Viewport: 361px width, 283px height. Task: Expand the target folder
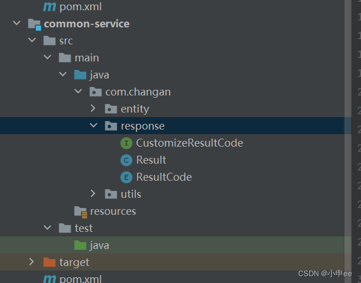[x=32, y=262]
